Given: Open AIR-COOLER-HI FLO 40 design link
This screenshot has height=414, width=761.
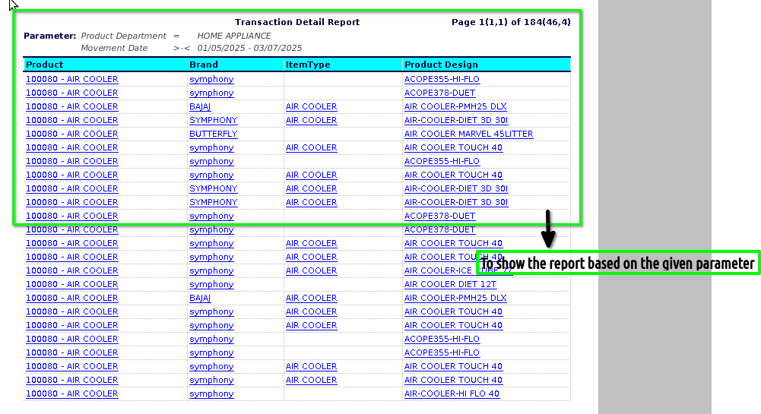Looking at the screenshot, I should coord(452,393).
